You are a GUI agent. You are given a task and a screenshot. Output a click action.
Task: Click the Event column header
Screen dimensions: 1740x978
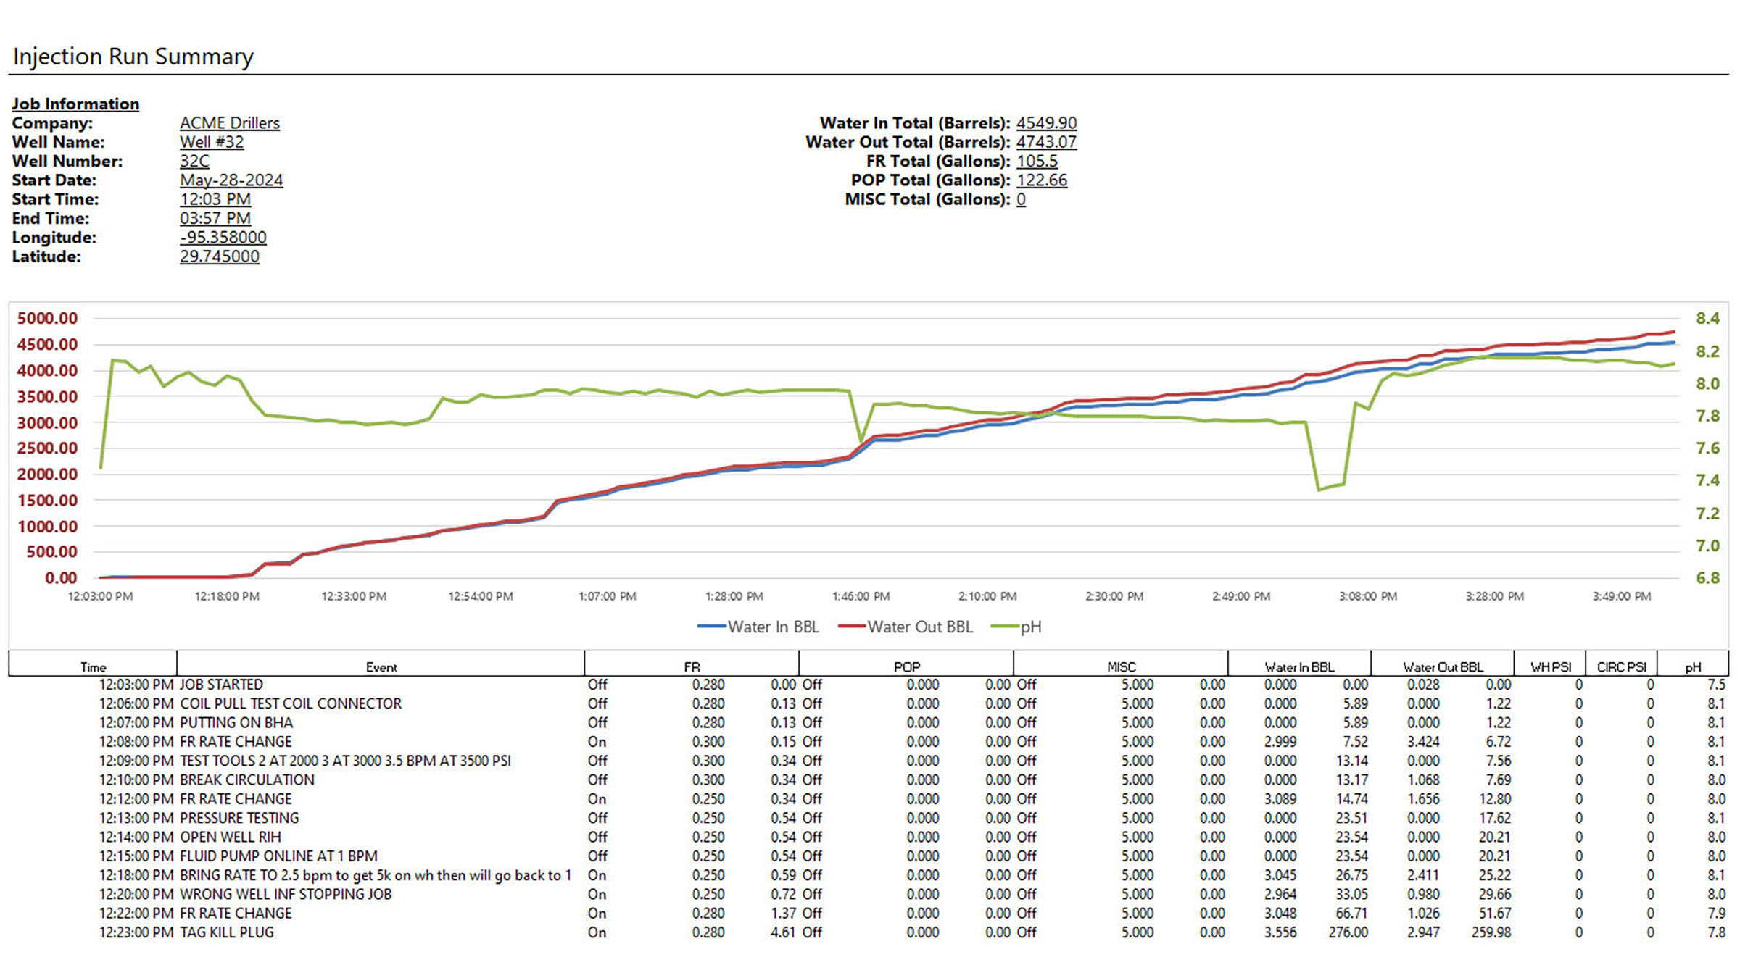pos(381,667)
